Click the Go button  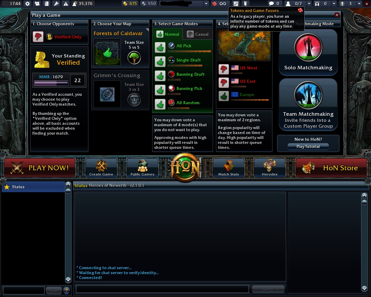(54, 290)
